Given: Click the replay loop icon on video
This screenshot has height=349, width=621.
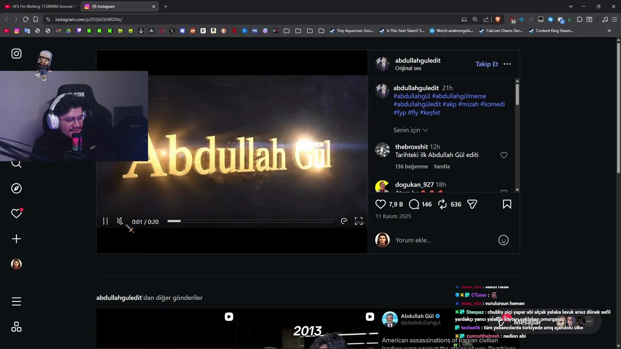Looking at the screenshot, I should pos(344,222).
